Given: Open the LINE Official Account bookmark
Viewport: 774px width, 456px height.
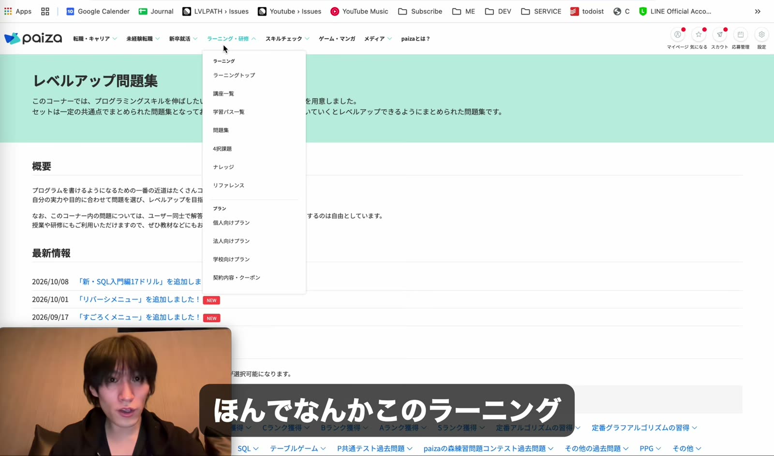Looking at the screenshot, I should click(675, 11).
